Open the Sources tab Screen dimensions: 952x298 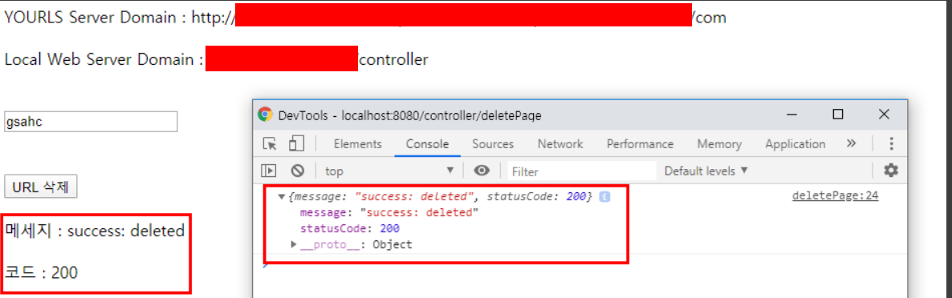click(x=493, y=144)
